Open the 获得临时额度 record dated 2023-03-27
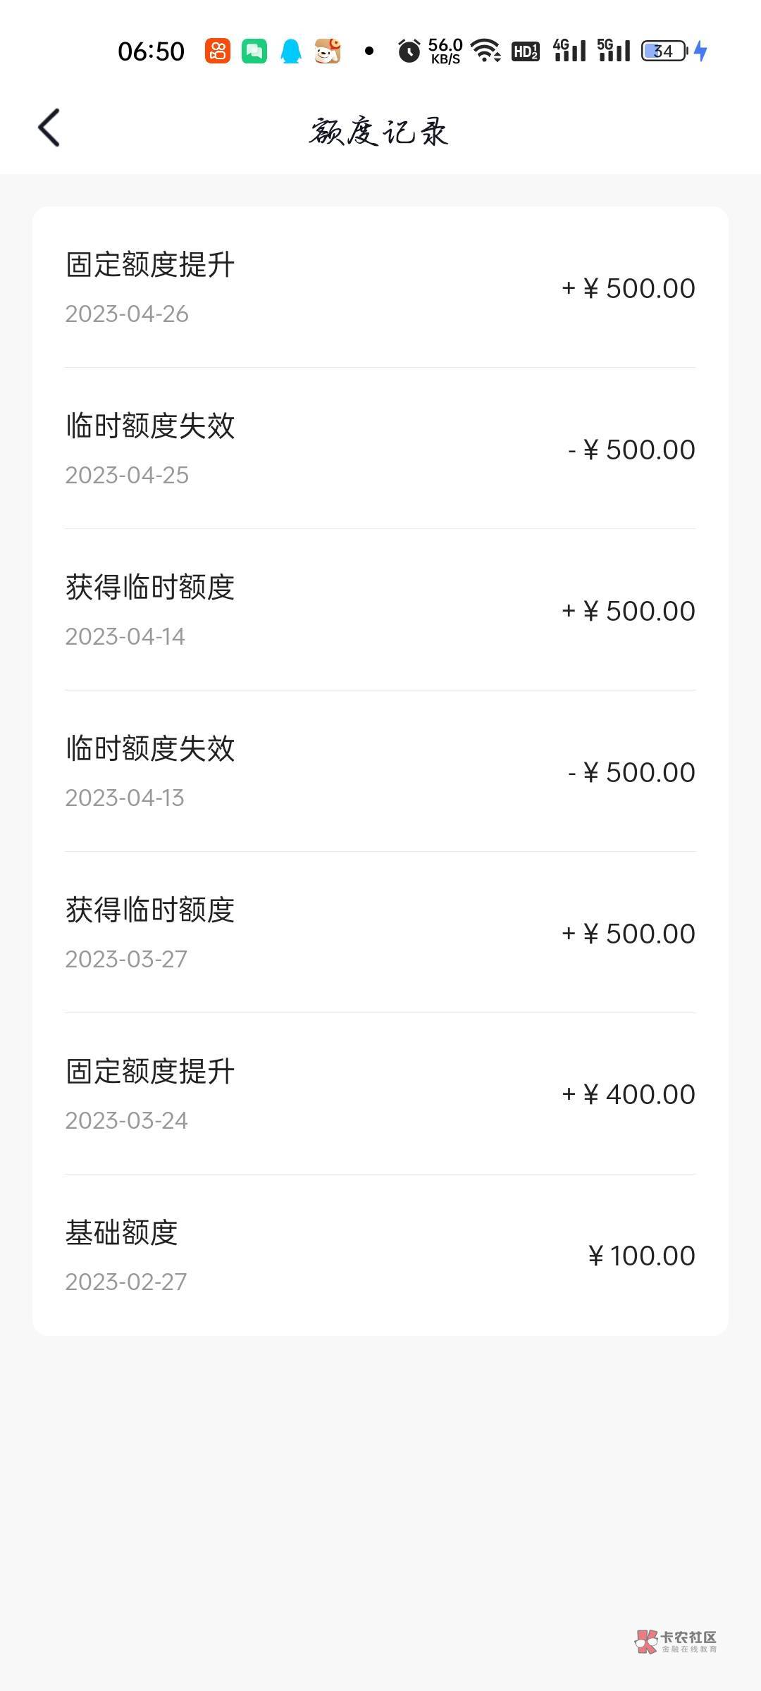This screenshot has width=761, height=1691. (x=380, y=933)
